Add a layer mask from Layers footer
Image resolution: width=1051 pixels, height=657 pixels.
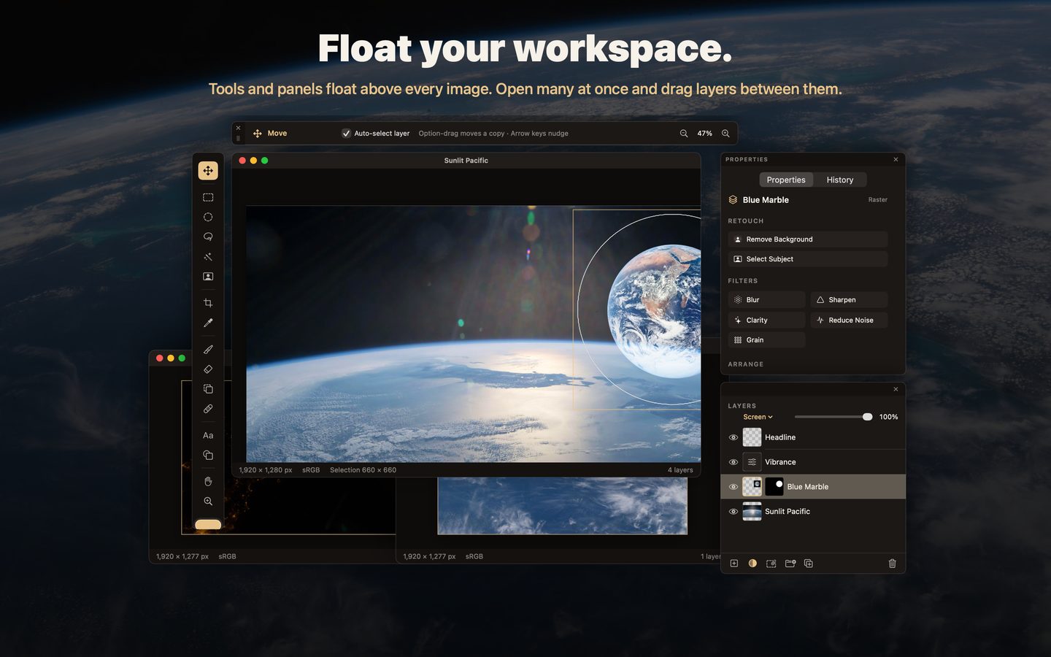pyautogui.click(x=771, y=564)
